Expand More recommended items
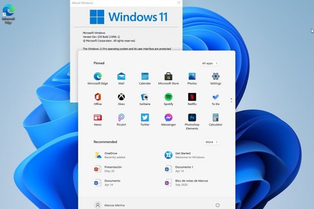 point(212,142)
